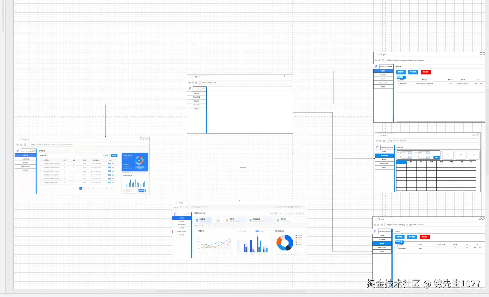Image resolution: width=489 pixels, height=297 pixels.
Task: Click the forward arrow in the top-right smartpaperjudger mockup
Action: (380, 60)
